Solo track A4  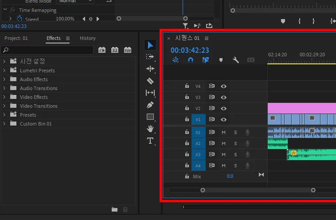point(235,165)
